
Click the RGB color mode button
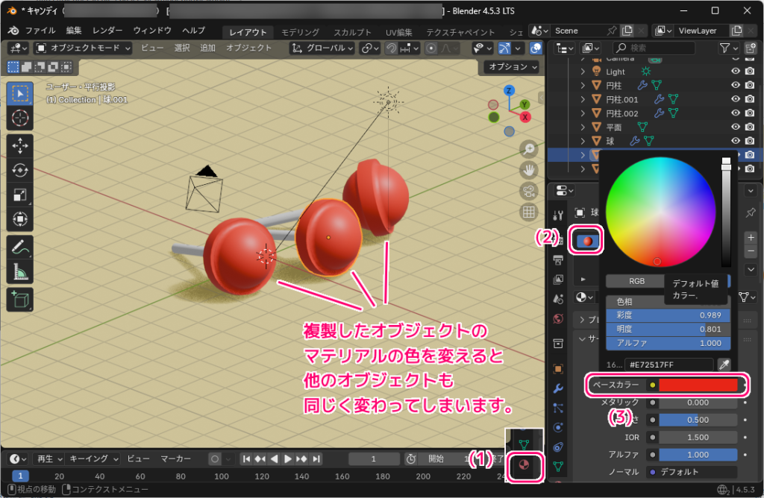636,282
